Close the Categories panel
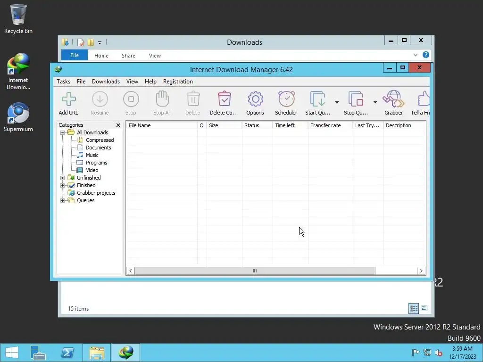The height and width of the screenshot is (362, 483). tap(118, 125)
